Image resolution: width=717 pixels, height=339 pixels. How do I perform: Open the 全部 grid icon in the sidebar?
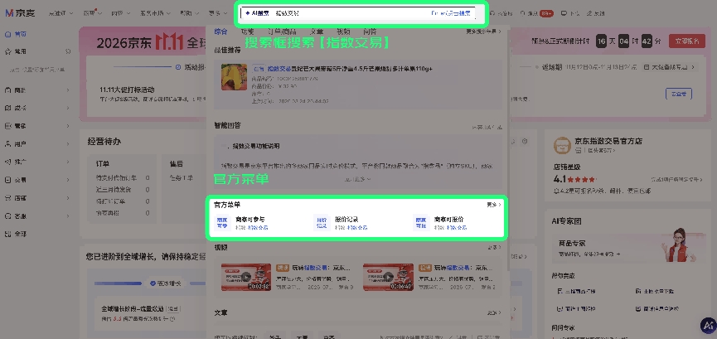pos(7,234)
